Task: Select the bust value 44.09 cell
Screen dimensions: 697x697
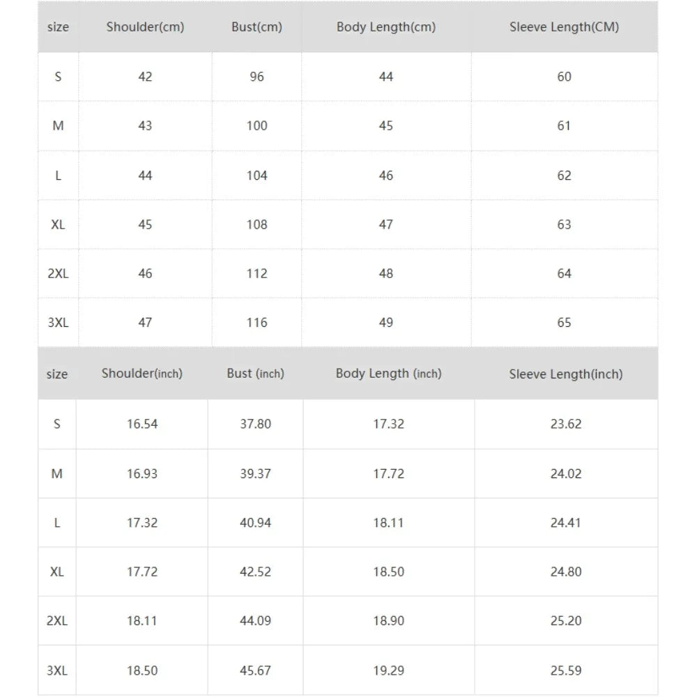Action: (255, 621)
